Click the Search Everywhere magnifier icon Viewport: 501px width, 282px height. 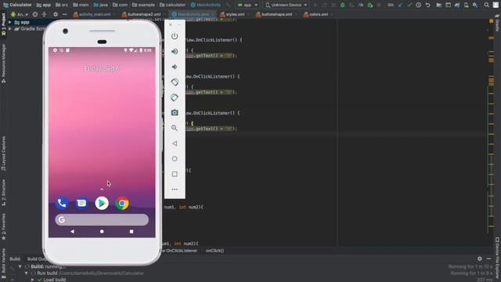pos(486,5)
